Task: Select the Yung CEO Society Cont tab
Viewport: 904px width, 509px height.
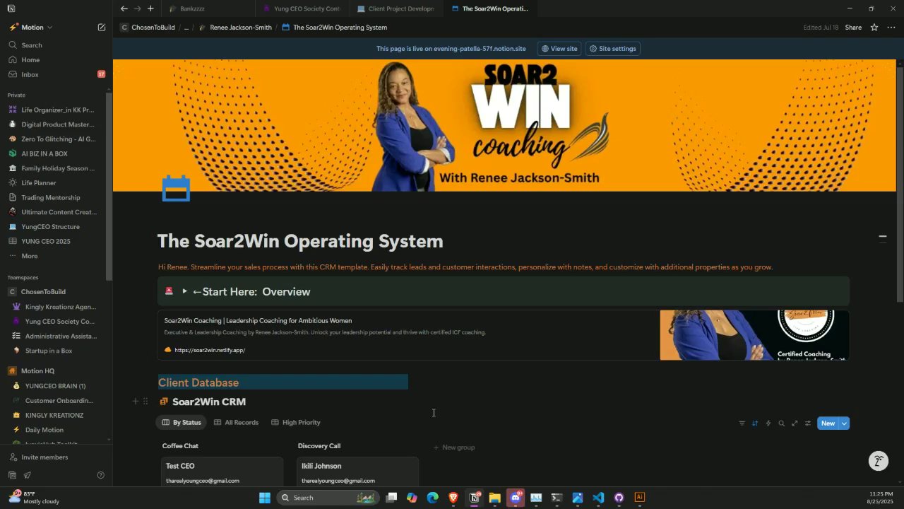Action: point(302,8)
